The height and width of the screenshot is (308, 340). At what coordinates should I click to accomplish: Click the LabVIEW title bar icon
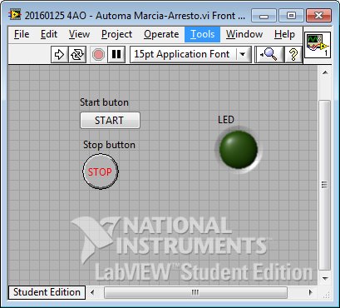15,15
